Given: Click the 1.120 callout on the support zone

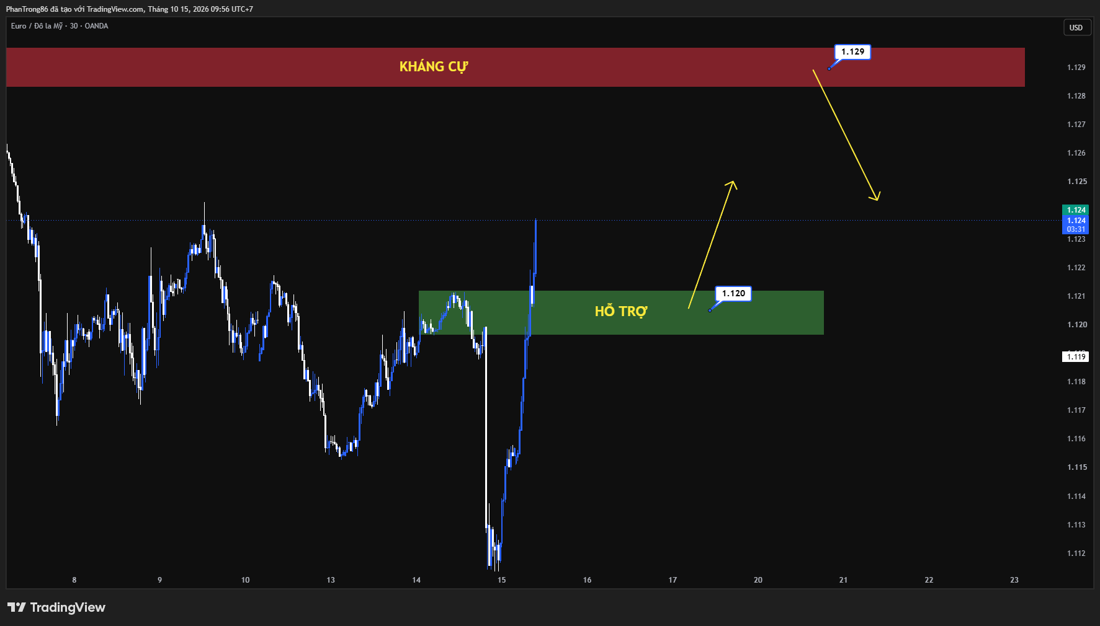Looking at the screenshot, I should pos(733,294).
